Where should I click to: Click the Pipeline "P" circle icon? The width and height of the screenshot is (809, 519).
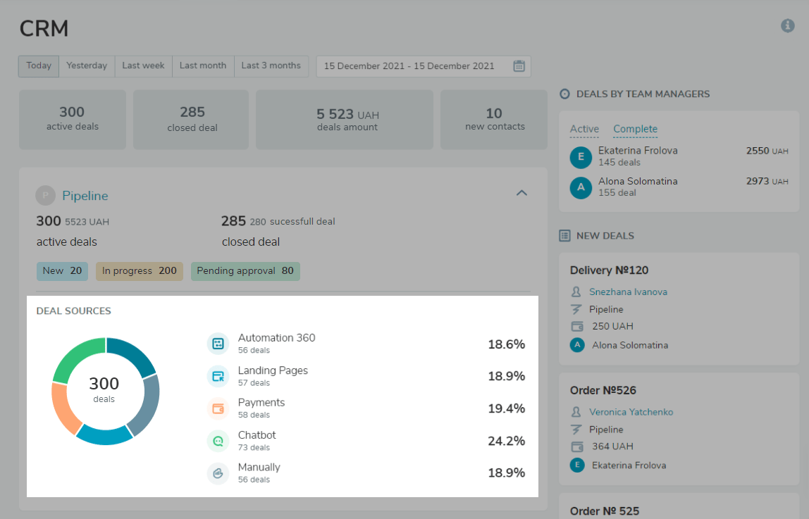coord(45,195)
